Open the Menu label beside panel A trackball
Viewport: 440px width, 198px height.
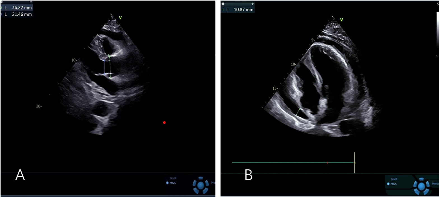[213, 183]
